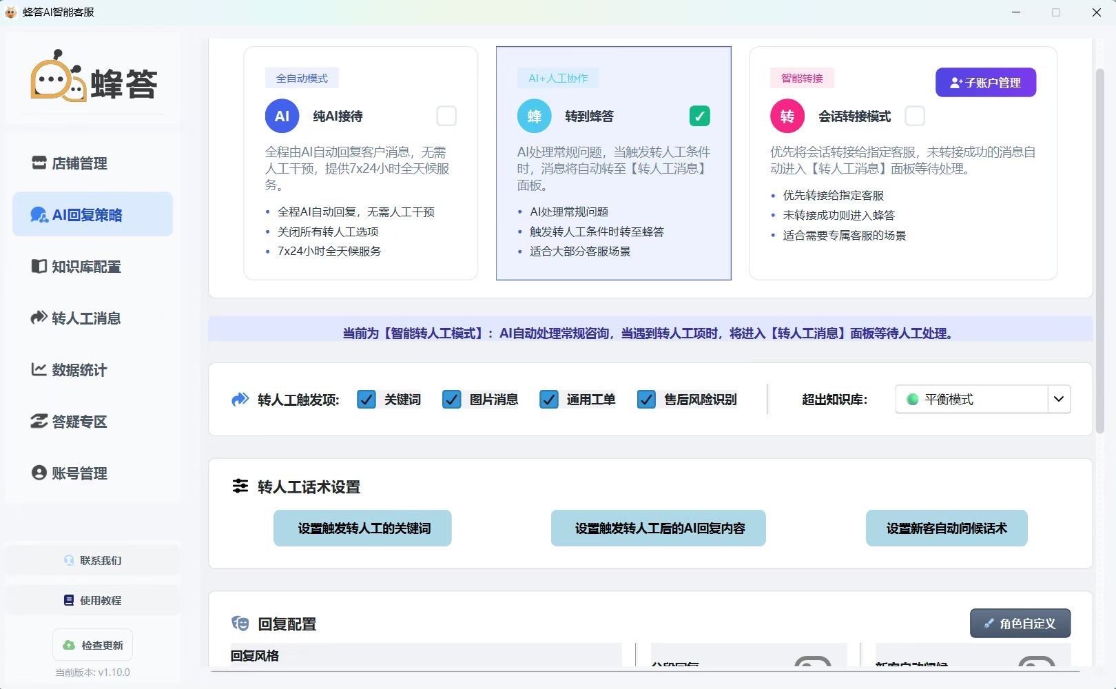Viewport: 1116px width, 689px height.
Task: Click the 设置新客自动问候话术 button
Action: click(947, 528)
